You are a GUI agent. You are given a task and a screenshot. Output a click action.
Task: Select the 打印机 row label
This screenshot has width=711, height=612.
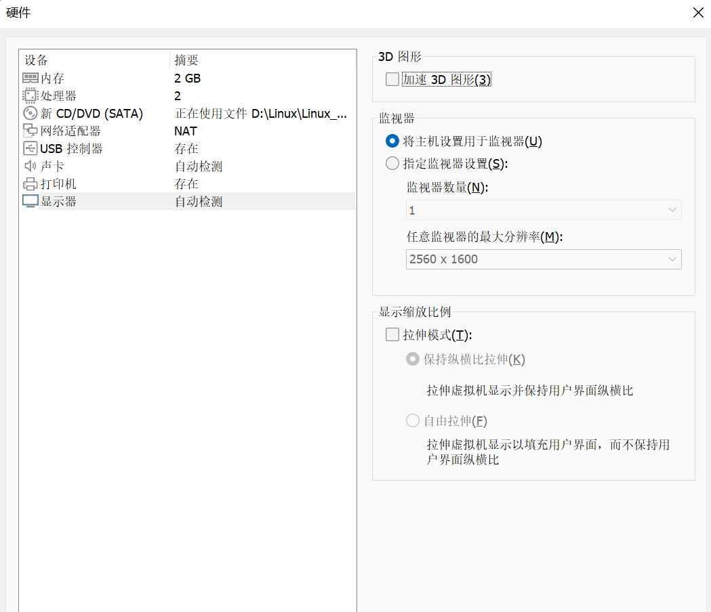tap(58, 184)
